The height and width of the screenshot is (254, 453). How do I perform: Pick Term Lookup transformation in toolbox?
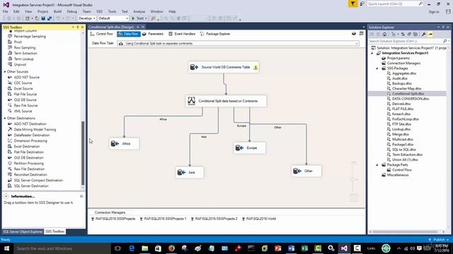pyautogui.click(x=23, y=59)
